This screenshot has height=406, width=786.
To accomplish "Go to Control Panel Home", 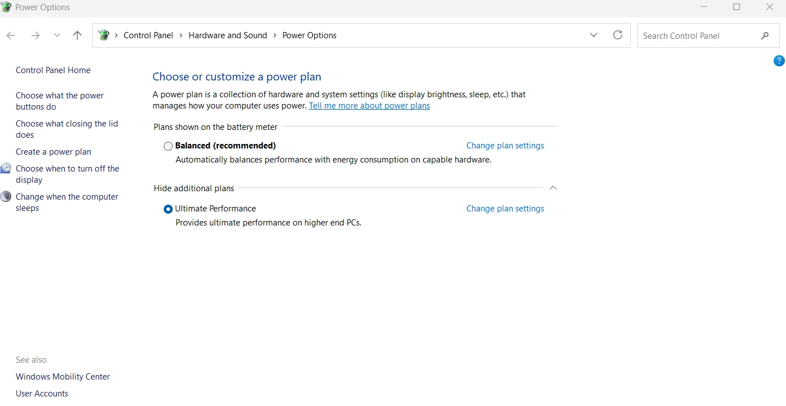I will pyautogui.click(x=53, y=70).
